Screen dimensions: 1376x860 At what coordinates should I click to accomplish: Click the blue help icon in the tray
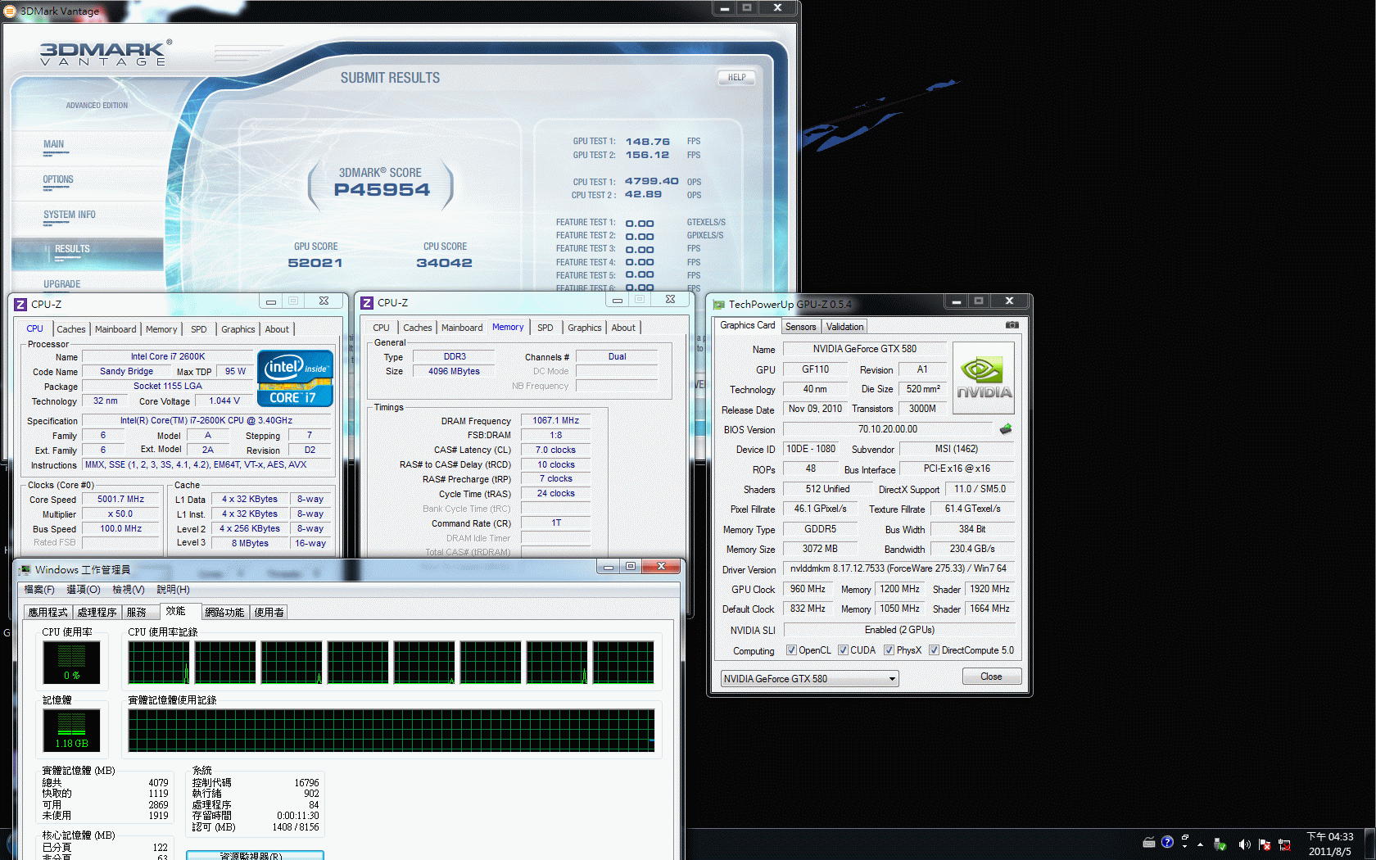coord(1167,842)
